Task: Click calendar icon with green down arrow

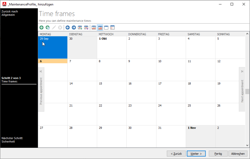Action: 80,27
